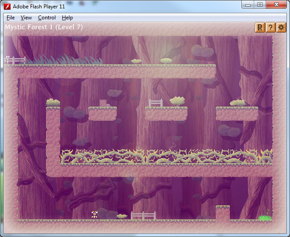290x237 pixels.
Task: Click the player character on the ground floor
Action: 94,215
